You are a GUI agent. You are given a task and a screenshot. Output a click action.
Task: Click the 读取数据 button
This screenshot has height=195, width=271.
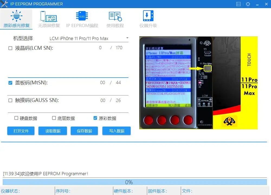[x=53, y=131]
